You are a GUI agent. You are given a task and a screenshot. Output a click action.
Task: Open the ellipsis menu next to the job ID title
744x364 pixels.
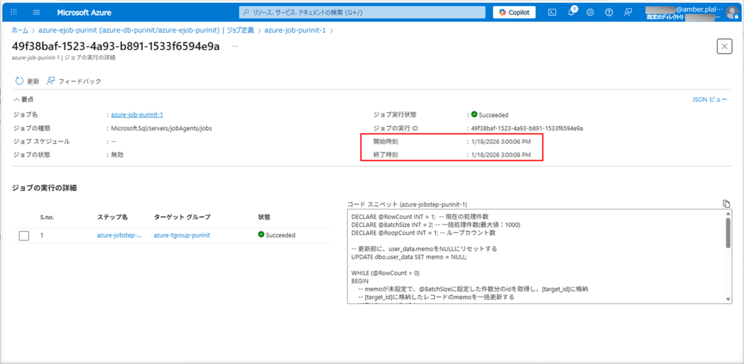(x=235, y=46)
